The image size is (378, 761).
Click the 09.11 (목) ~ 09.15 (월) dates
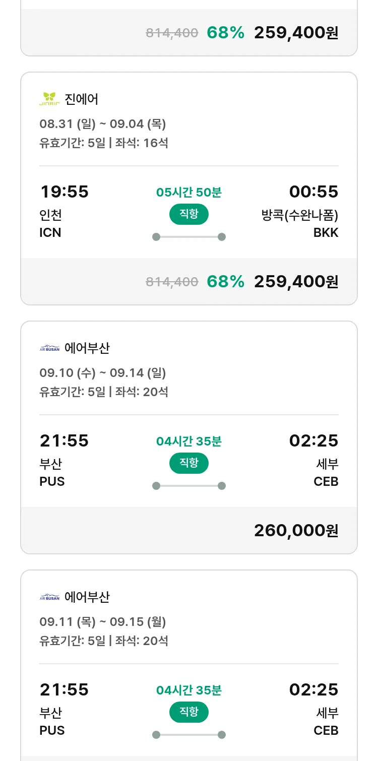[103, 622]
